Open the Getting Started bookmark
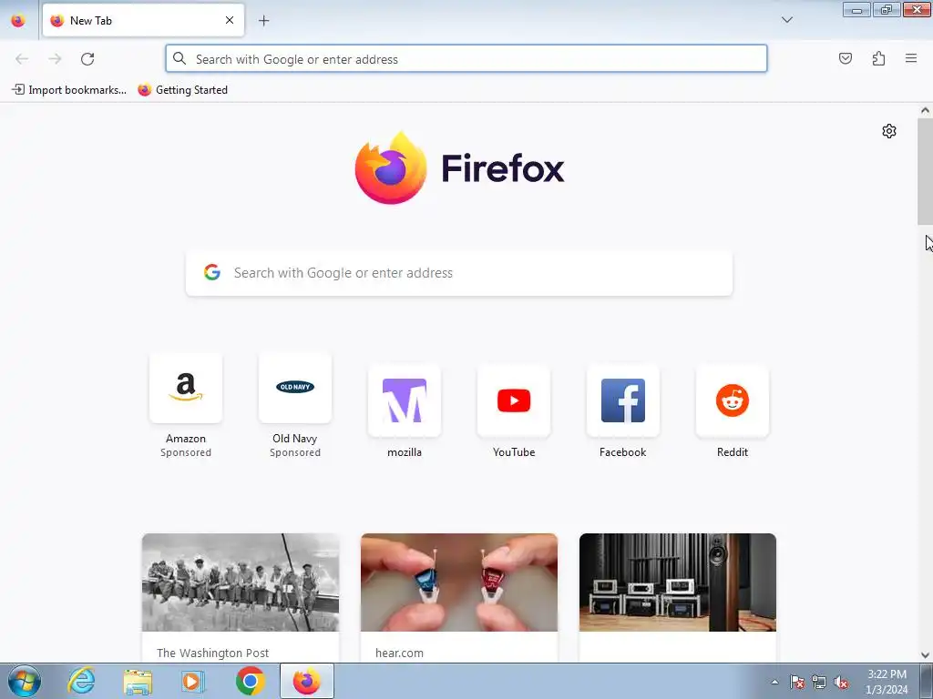The height and width of the screenshot is (699, 933). click(182, 90)
